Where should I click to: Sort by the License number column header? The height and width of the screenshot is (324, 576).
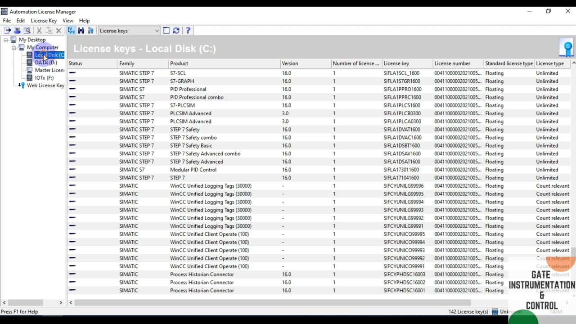[x=459, y=63]
